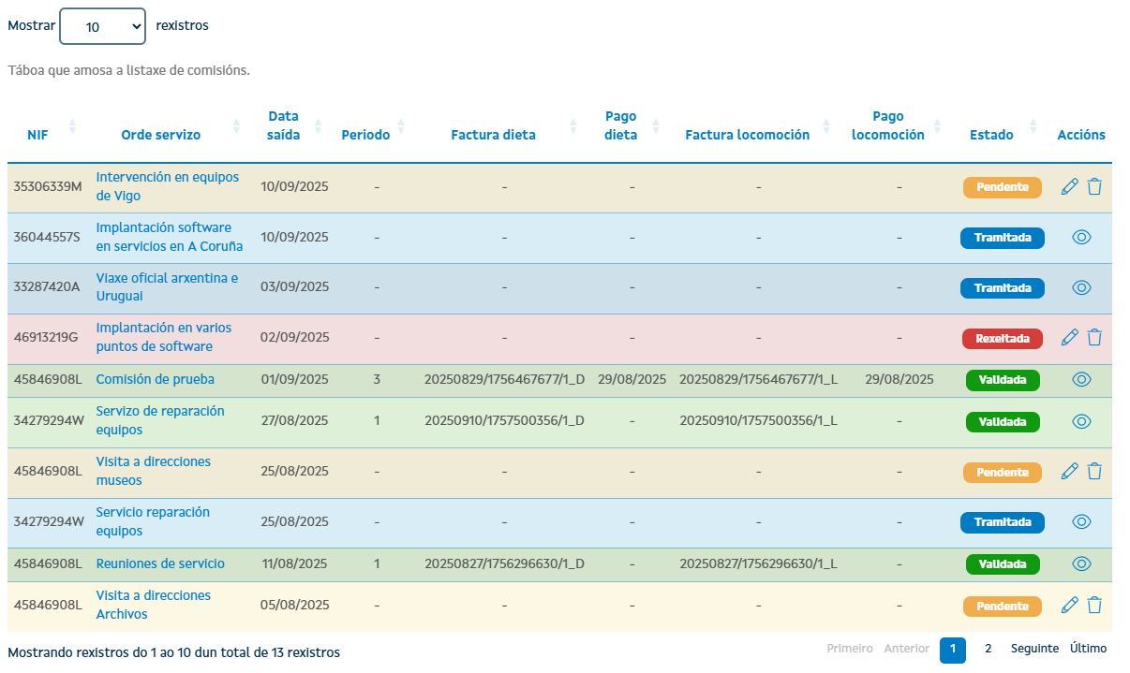Image resolution: width=1130 pixels, height=673 pixels.
Task: Click the red Rexeitada status badge
Action: pos(1002,338)
